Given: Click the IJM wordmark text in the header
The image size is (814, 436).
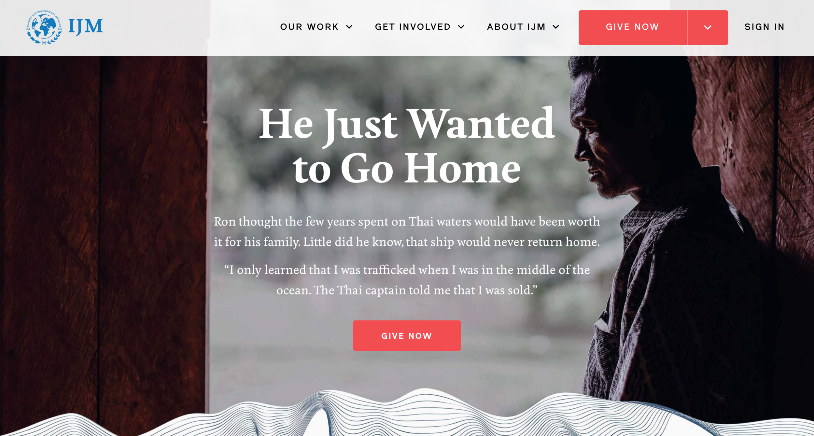Looking at the screenshot, I should click(85, 27).
